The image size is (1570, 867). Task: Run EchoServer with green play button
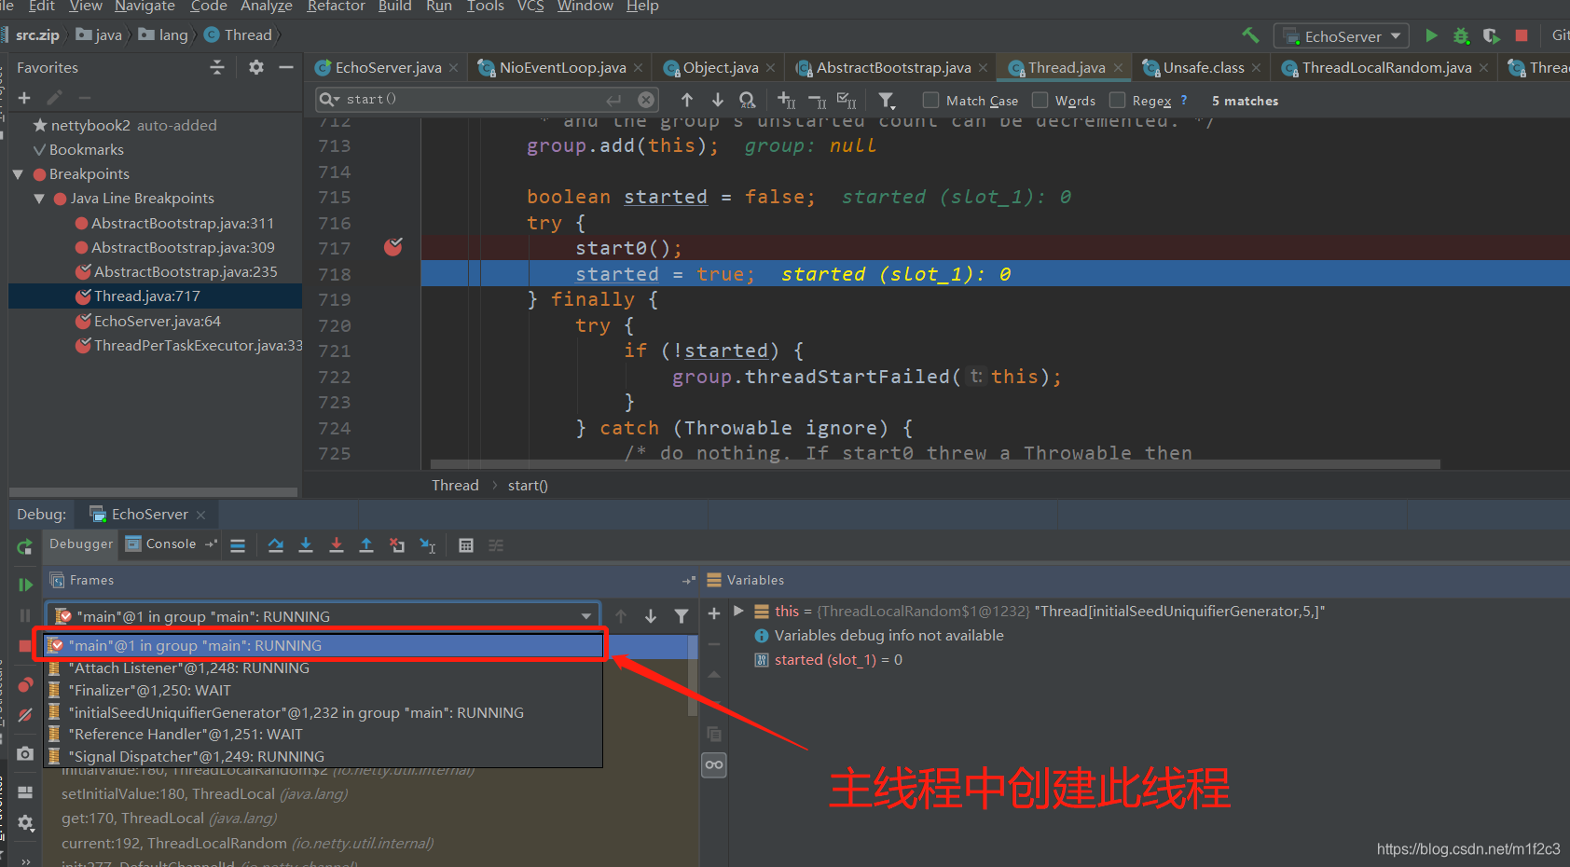coord(1431,35)
